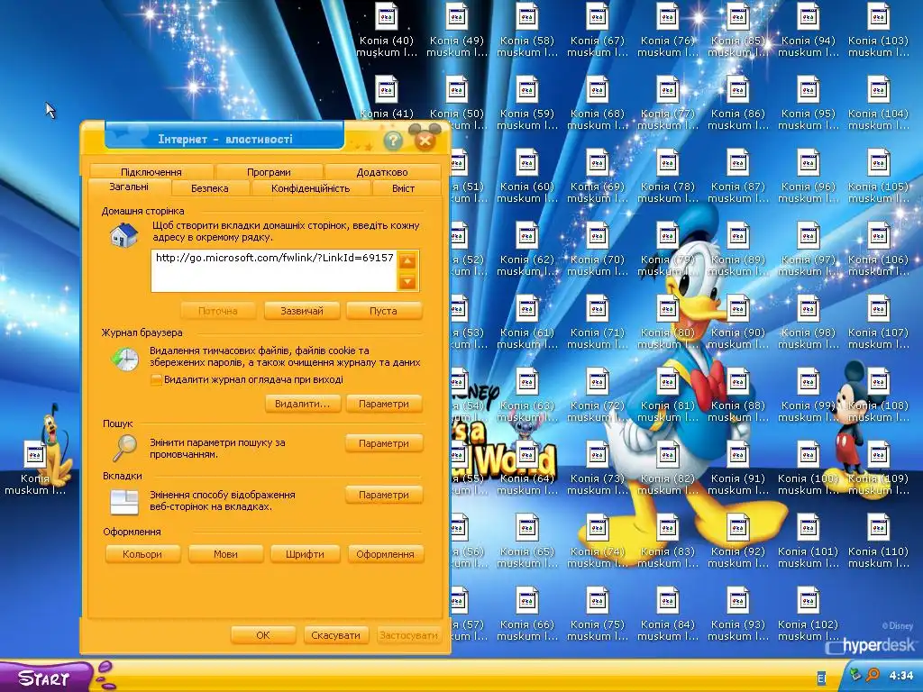923x692 pixels.
Task: Select the Копія (66) desktop icon
Action: 526,615
